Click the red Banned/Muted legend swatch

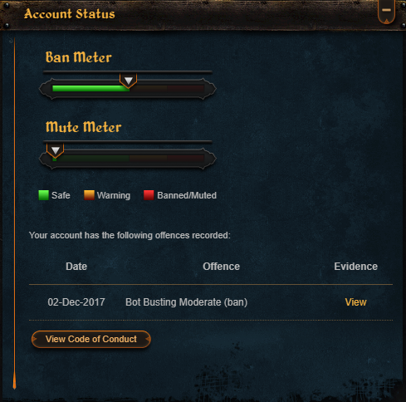click(149, 195)
